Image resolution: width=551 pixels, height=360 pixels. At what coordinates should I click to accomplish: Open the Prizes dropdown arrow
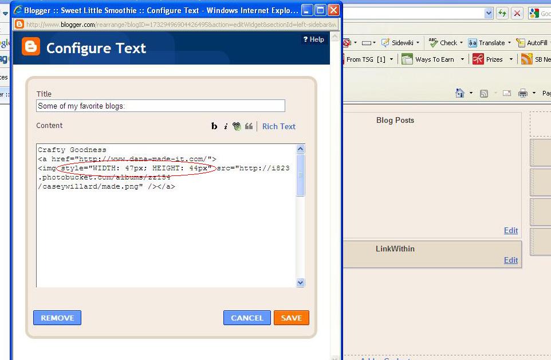pos(511,59)
